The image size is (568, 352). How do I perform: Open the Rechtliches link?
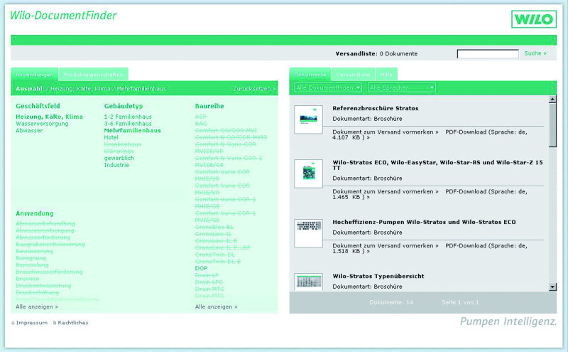(x=71, y=323)
